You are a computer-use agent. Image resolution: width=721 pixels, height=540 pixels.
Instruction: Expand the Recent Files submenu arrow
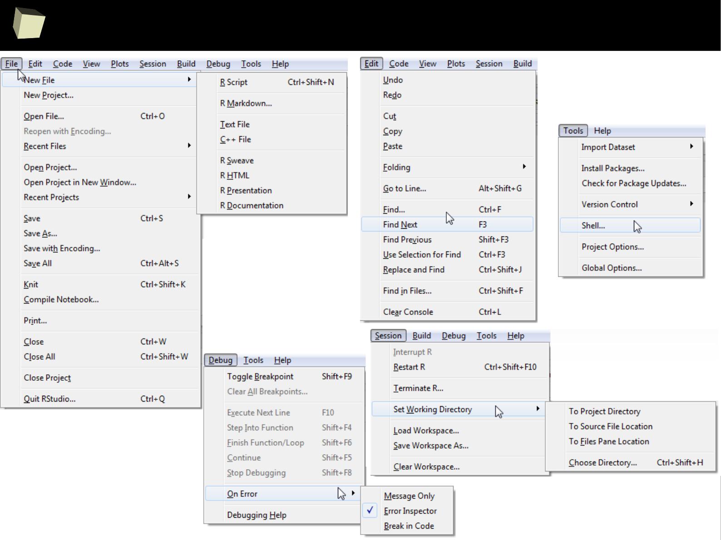[189, 146]
